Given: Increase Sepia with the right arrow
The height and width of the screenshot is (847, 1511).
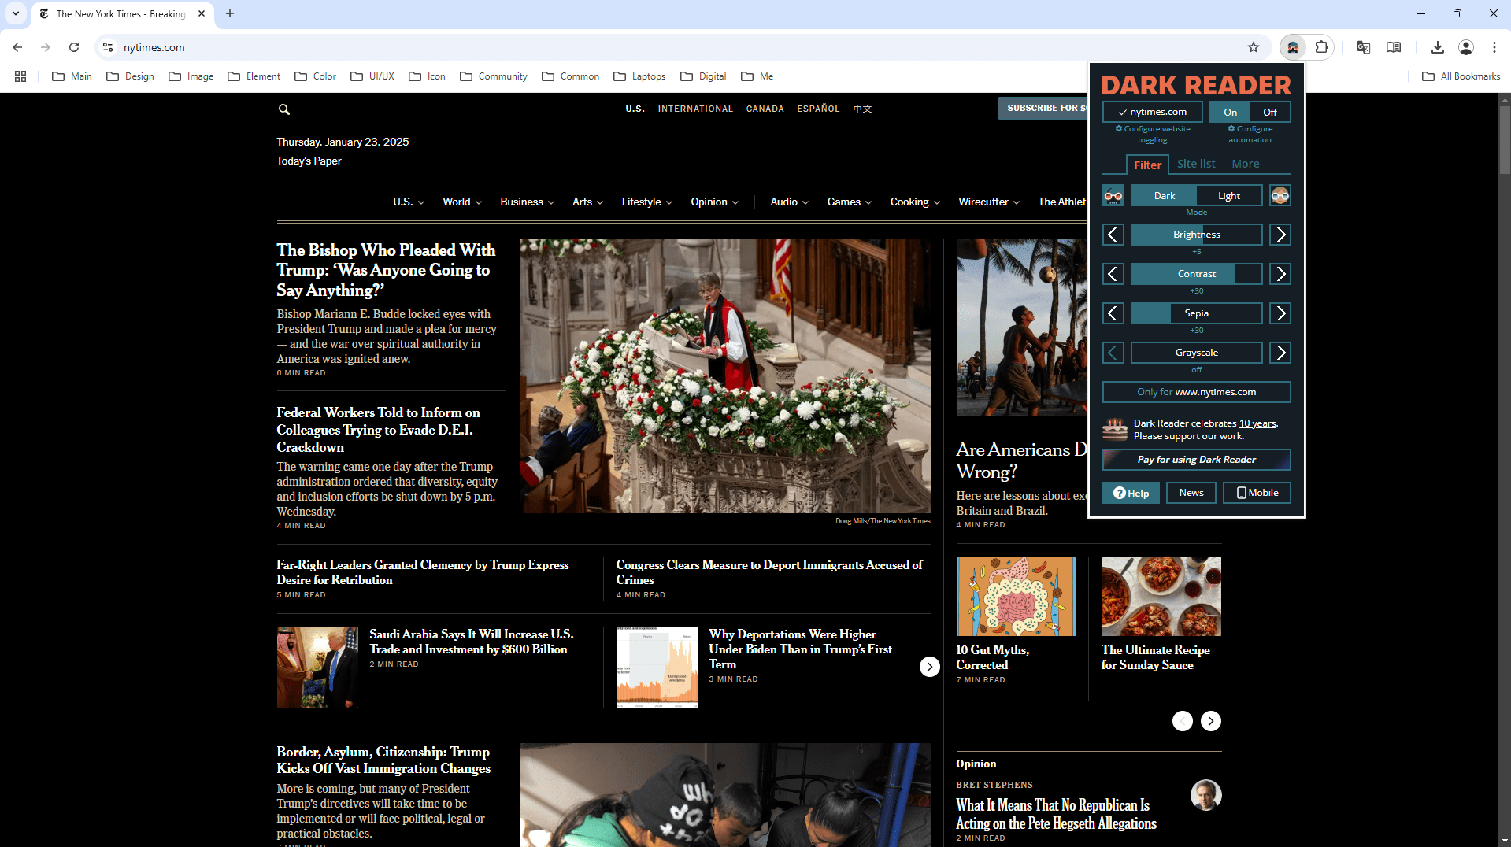Looking at the screenshot, I should pos(1280,313).
